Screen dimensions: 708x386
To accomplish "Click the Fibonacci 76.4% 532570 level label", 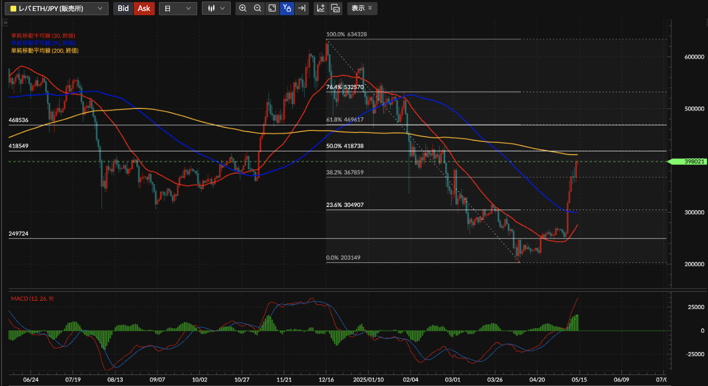I will point(345,87).
